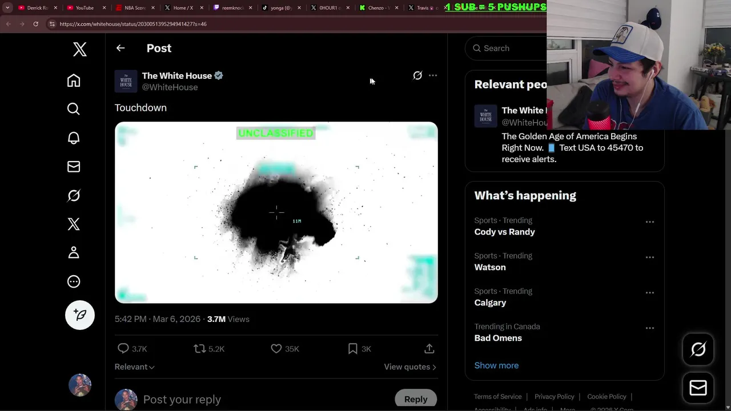Open Premium X icon in sidebar
Image resolution: width=731 pixels, height=411 pixels.
[74, 224]
